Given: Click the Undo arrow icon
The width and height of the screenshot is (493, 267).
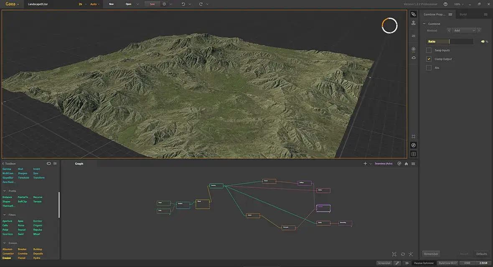Looking at the screenshot, I should (183, 4).
